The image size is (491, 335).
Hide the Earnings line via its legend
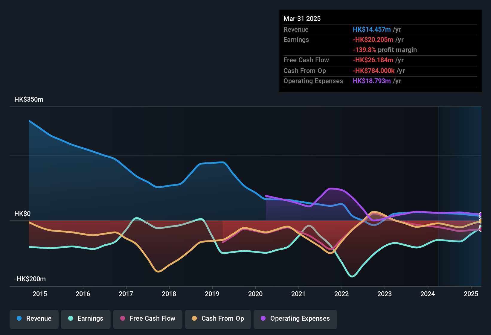pyautogui.click(x=86, y=319)
